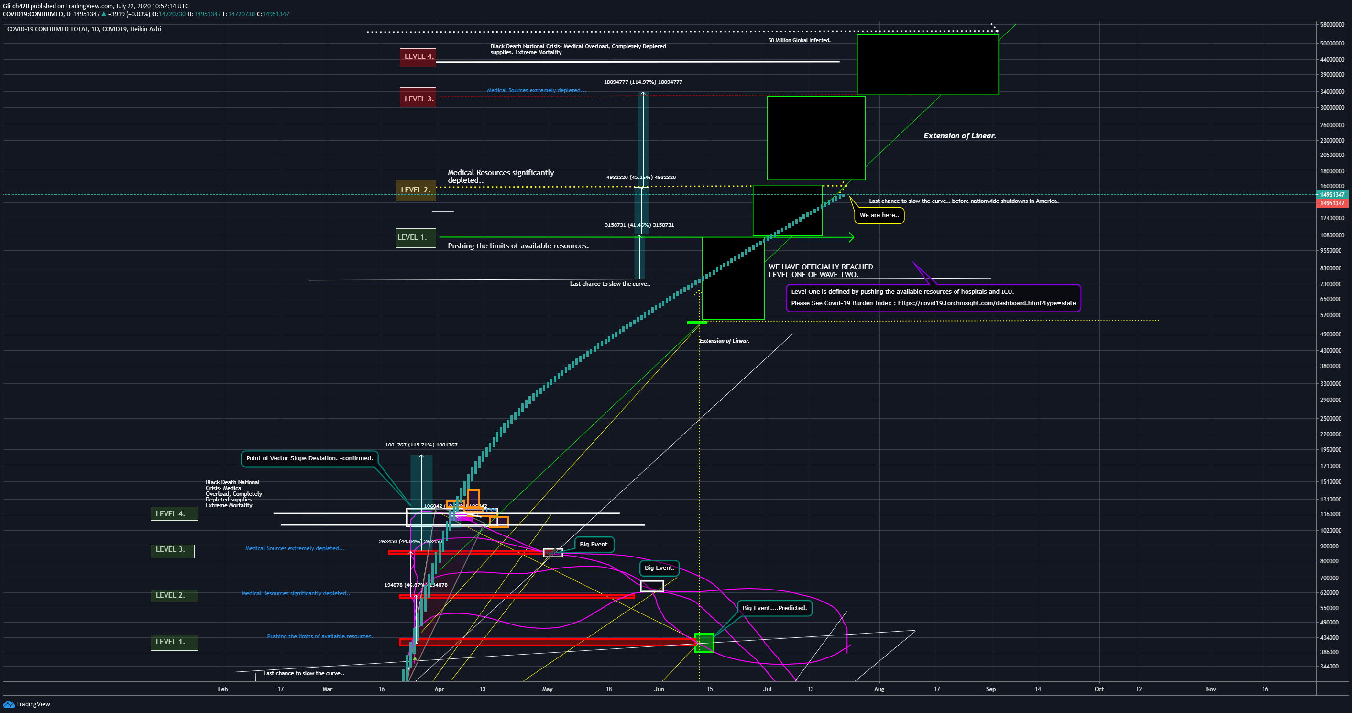Click price axis value 344000
Viewport: 1352px width, 713px height.
coord(1329,667)
